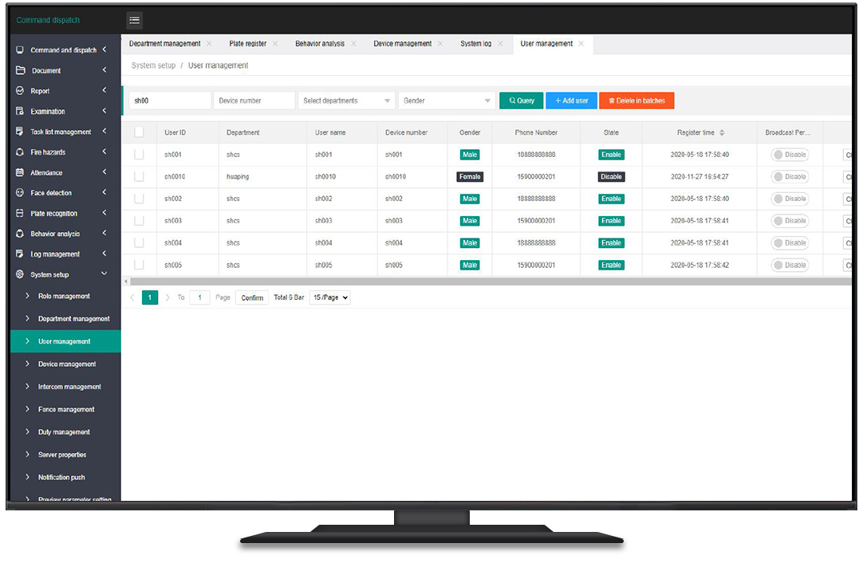Change the 15/Page rows-per-page dropdown
The height and width of the screenshot is (575, 863).
point(330,297)
